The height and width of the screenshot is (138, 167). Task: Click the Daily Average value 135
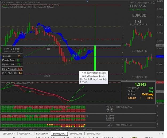(20, 69)
